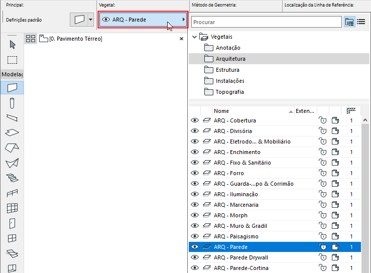Image resolution: width=371 pixels, height=273 pixels.
Task: Switch layer list to flat list view
Action: click(x=361, y=22)
